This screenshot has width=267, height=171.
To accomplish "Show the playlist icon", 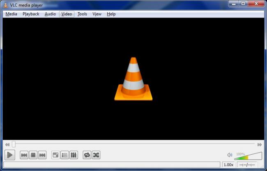I will point(64,155).
